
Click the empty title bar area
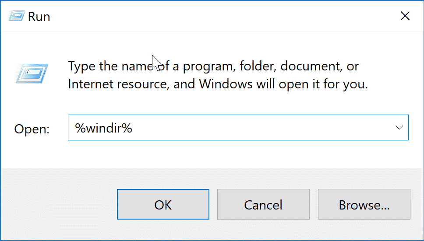coord(219,16)
